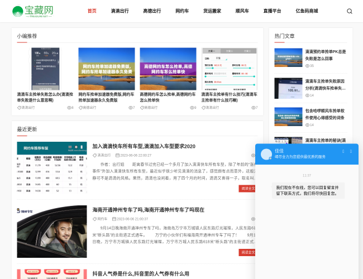Screen dimensions: 363x279
Task: Click the 宝藏网 site logo
Action: pos(32,11)
